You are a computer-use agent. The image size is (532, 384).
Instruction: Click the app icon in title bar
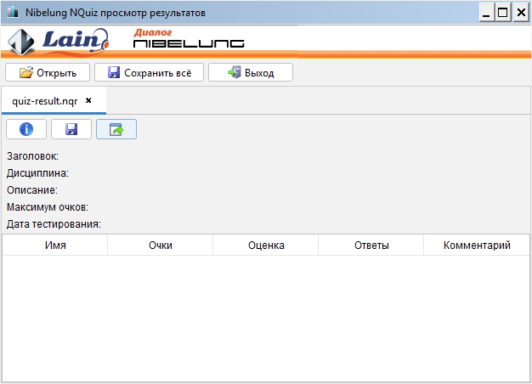(13, 12)
